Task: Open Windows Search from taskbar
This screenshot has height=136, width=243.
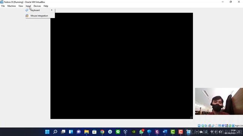Action: (55, 132)
